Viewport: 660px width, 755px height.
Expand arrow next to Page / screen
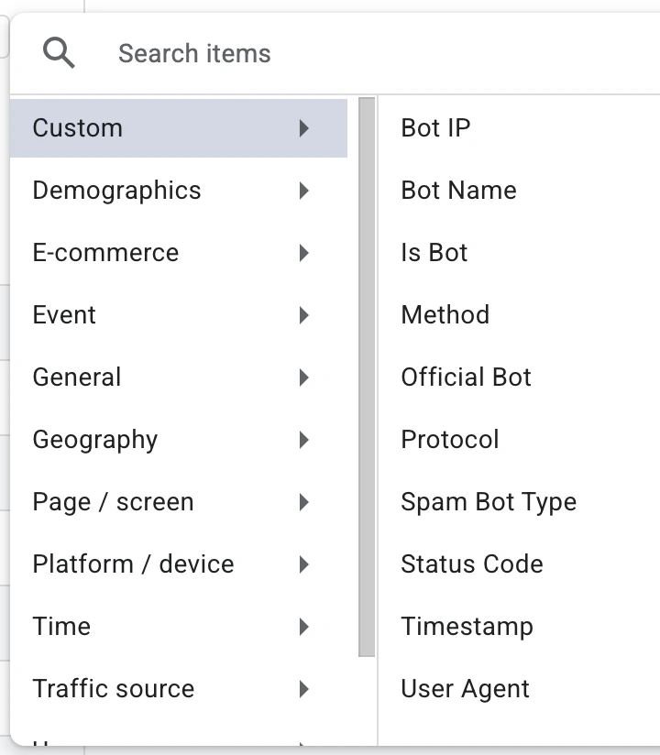tap(304, 502)
